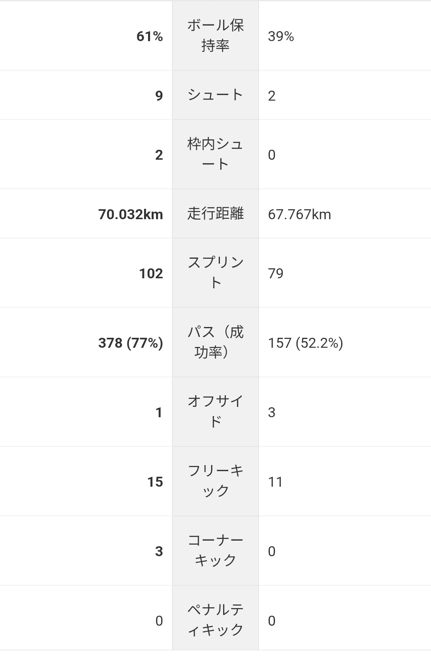
Task: Select the ペナルティキック row label
Action: point(215,620)
